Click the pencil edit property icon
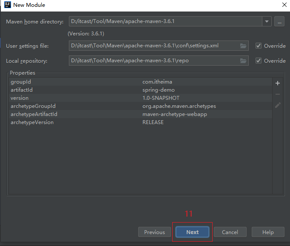 [x=278, y=105]
